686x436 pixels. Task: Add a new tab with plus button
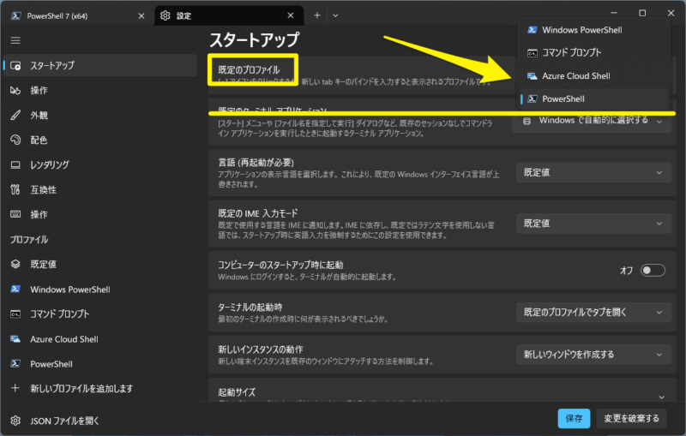[x=317, y=15]
